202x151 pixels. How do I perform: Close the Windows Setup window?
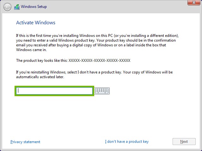[194, 3]
